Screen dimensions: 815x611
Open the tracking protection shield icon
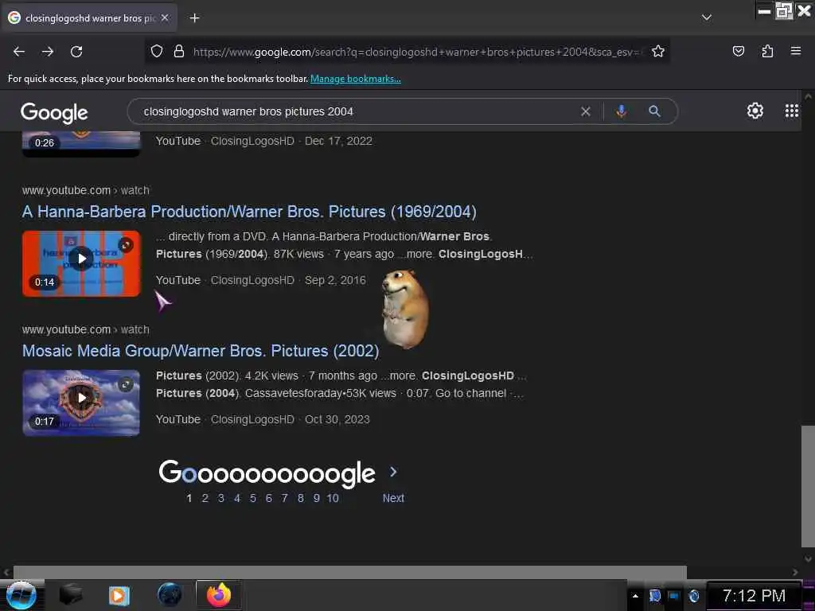click(157, 52)
